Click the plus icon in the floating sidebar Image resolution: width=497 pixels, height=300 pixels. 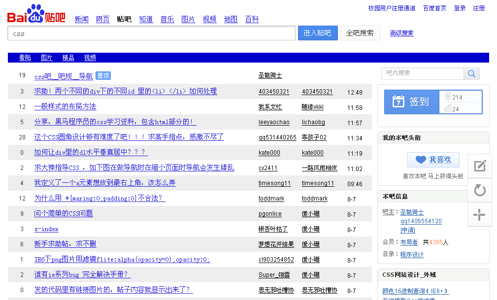click(480, 215)
